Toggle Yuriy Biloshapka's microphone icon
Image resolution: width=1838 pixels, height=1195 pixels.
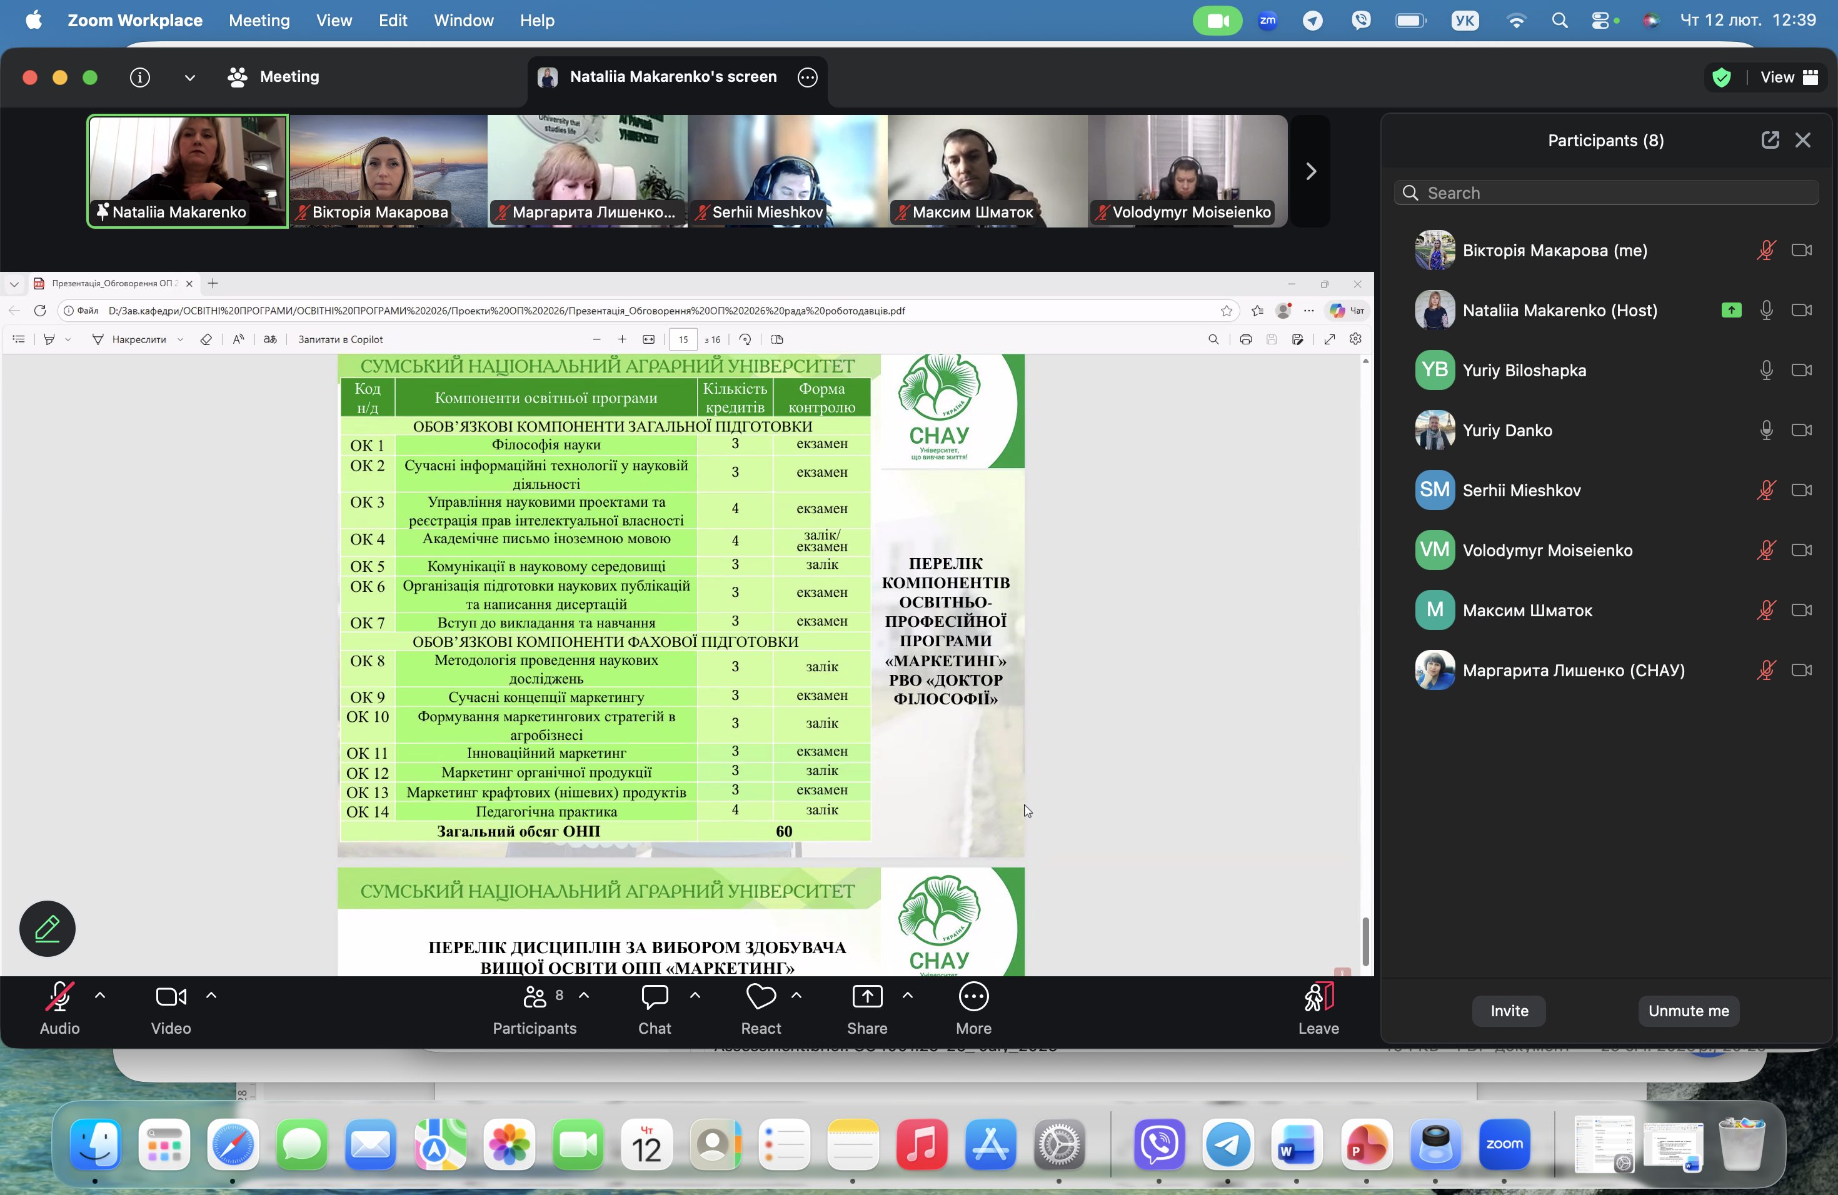(x=1765, y=371)
